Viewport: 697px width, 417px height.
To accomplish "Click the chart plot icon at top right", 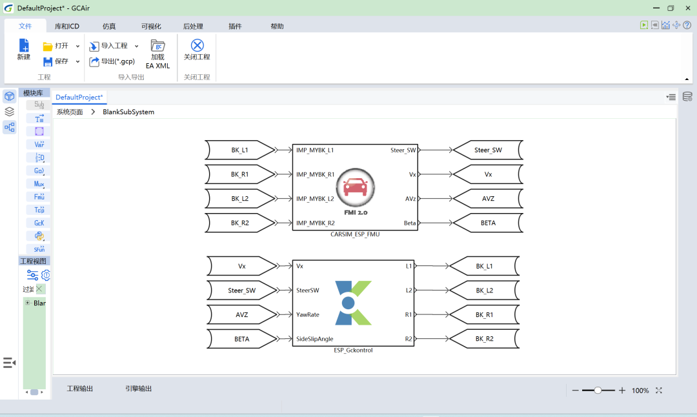I will point(665,25).
